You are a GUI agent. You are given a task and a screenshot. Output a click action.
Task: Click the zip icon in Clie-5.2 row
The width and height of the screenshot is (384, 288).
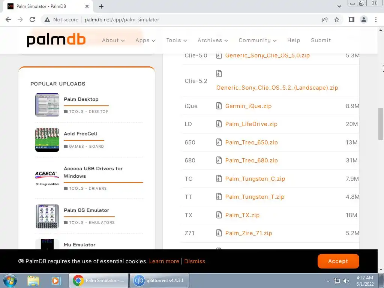coord(219,73)
